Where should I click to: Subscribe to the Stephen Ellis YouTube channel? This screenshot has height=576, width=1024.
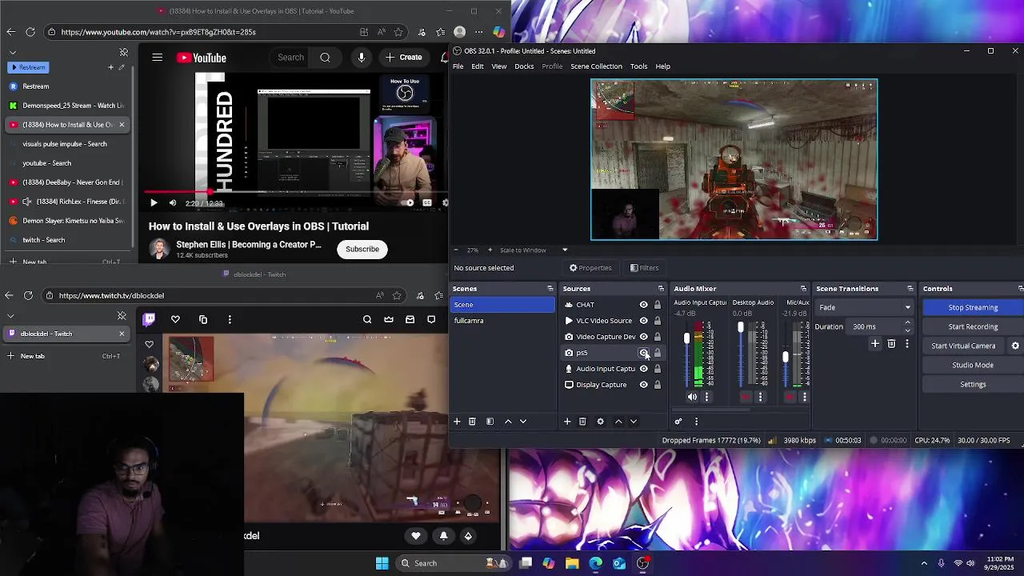[362, 249]
